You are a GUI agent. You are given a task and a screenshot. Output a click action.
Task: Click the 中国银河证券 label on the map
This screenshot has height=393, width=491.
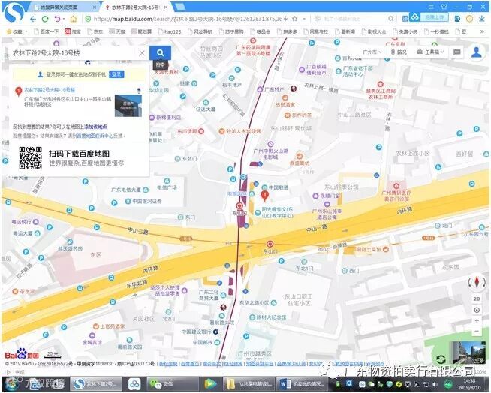pyautogui.click(x=147, y=201)
